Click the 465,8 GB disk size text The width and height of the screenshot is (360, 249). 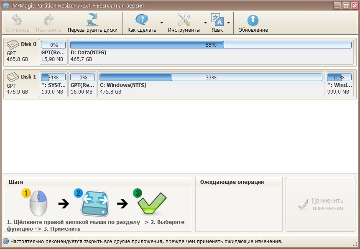tap(17, 59)
